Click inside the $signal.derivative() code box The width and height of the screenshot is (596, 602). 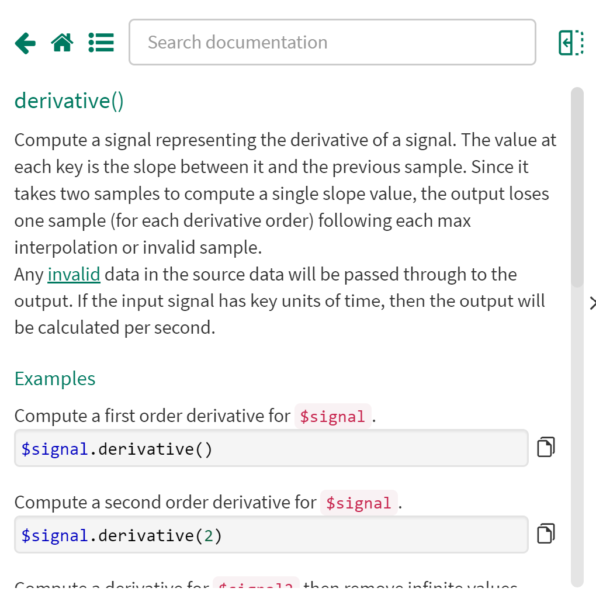pyautogui.click(x=271, y=448)
